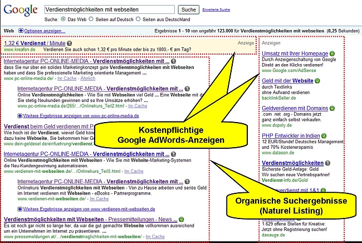The width and height of the screenshot is (362, 243).
Task: Click the 'Suche' button
Action: [188, 9]
